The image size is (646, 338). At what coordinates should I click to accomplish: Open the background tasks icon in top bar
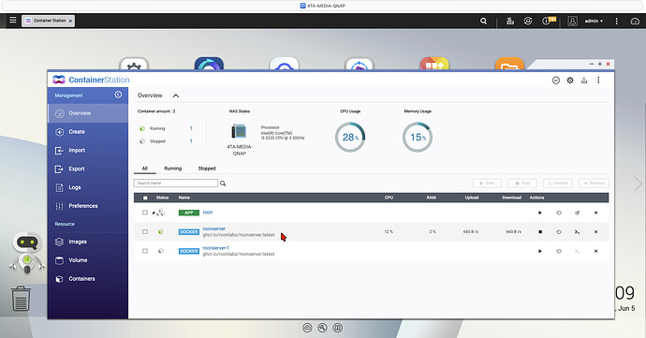[510, 21]
